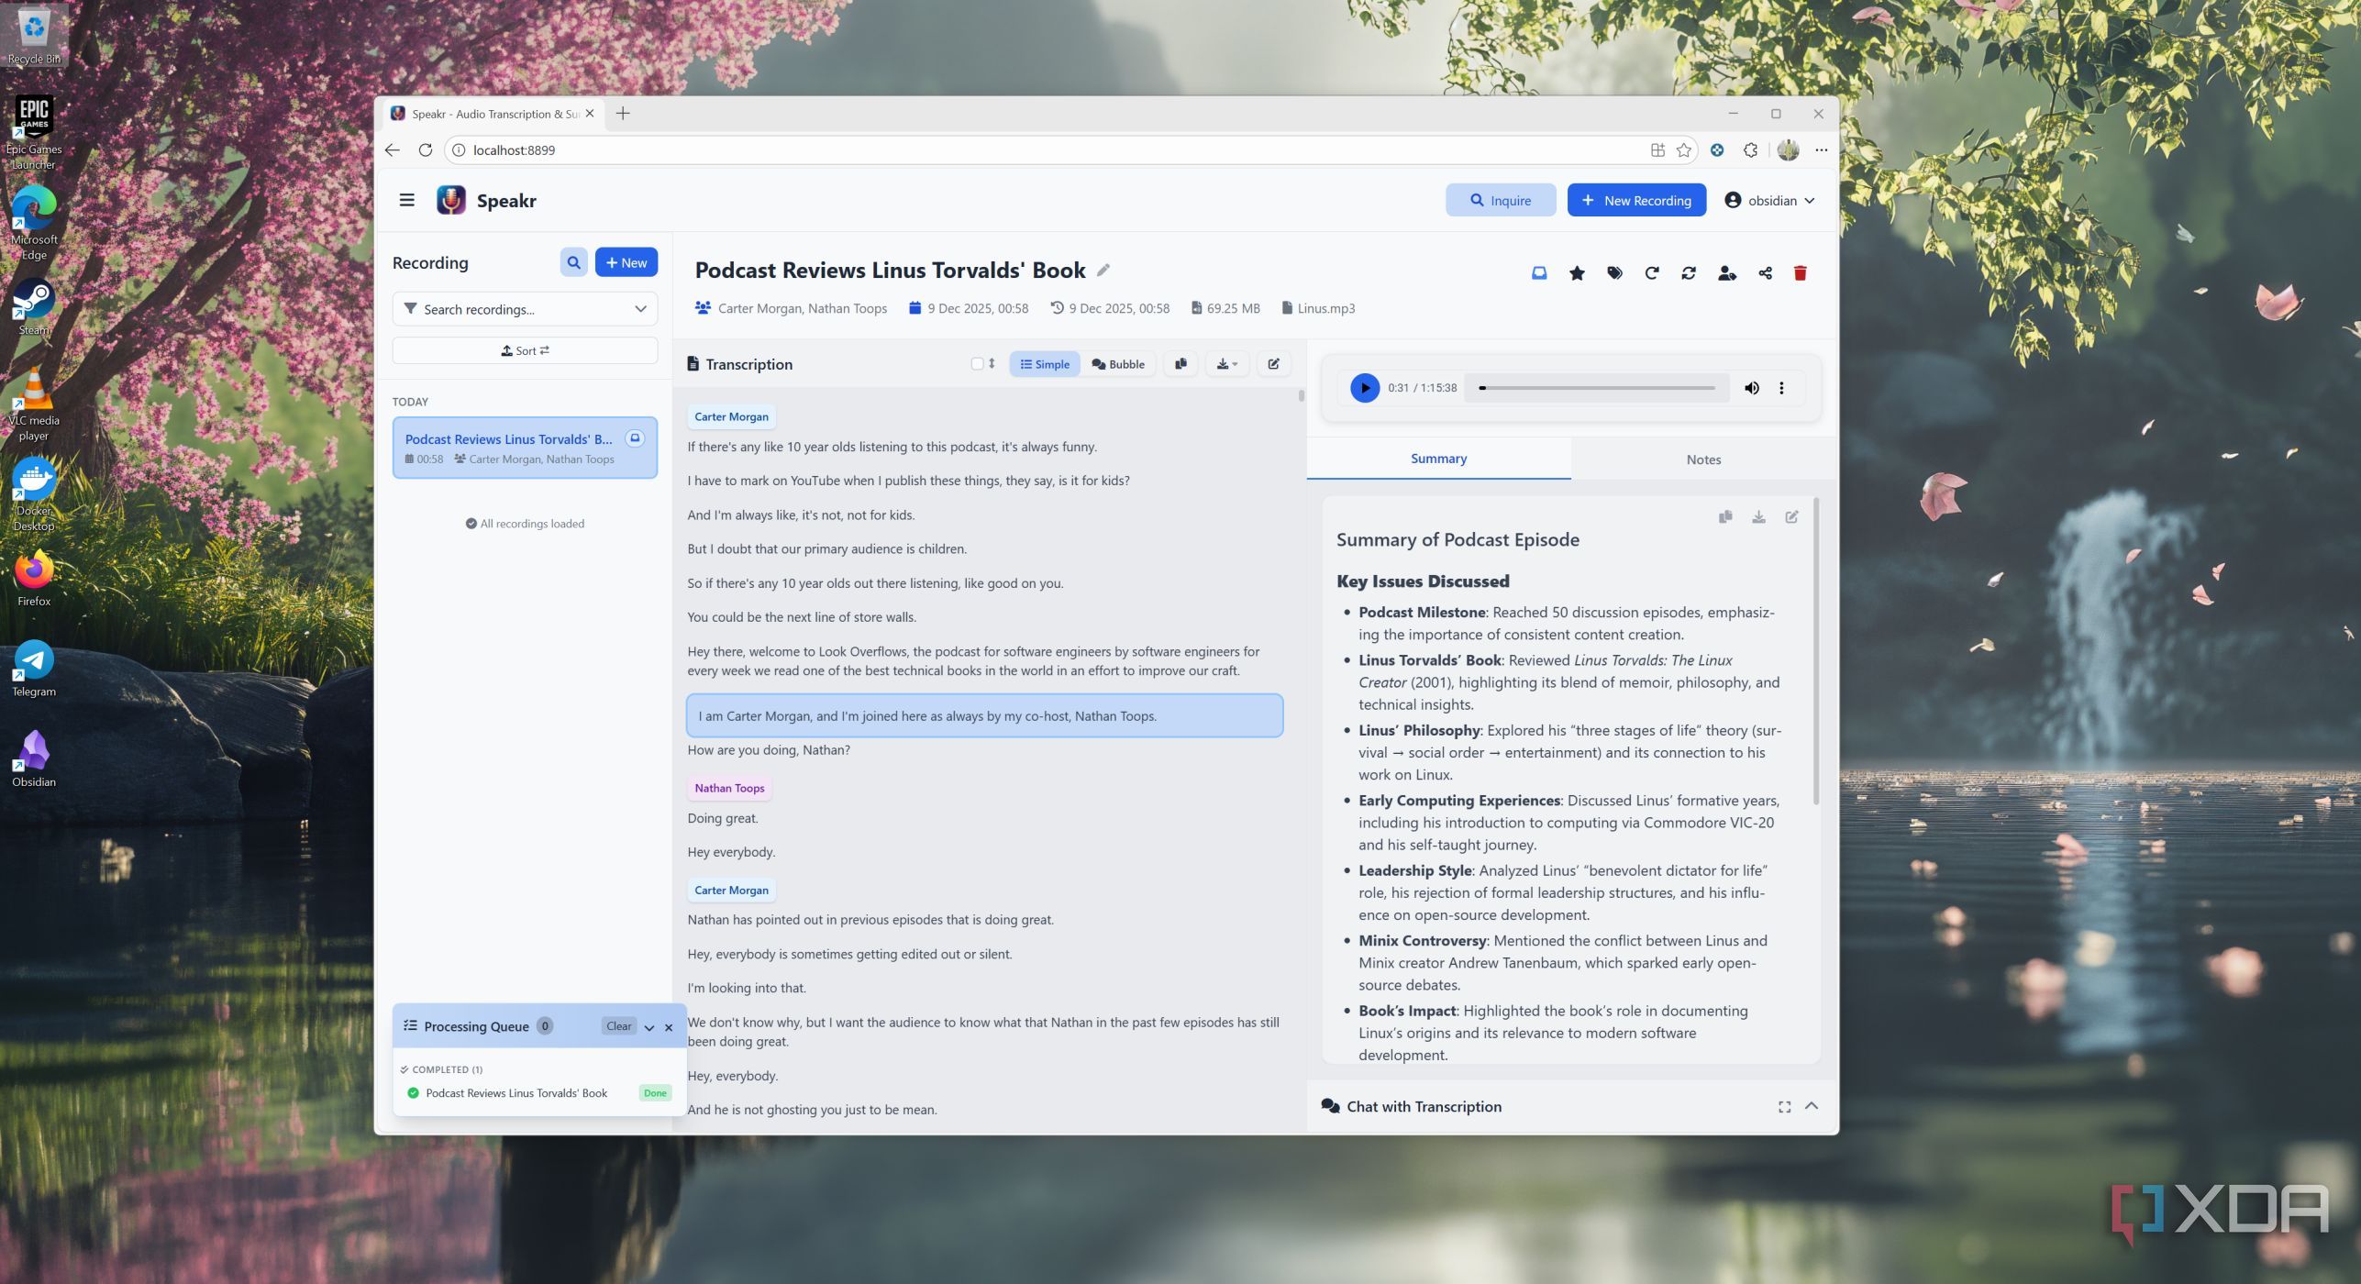The image size is (2361, 1284).
Task: Open transcription download options dropdown
Action: click(1226, 364)
